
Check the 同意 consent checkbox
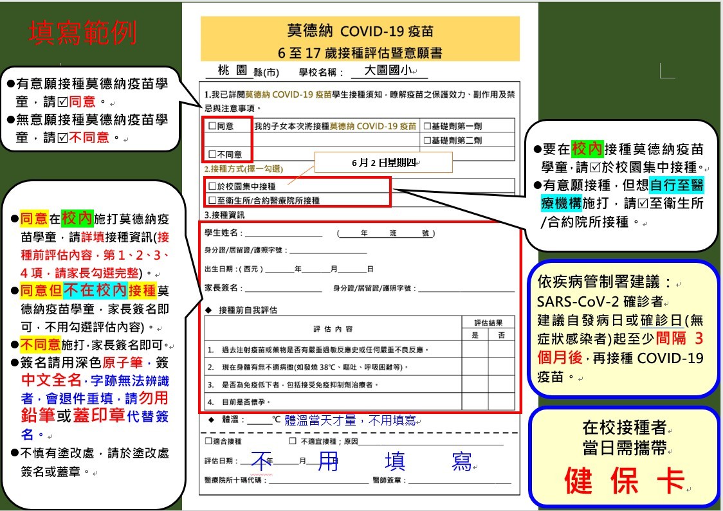[x=212, y=127]
